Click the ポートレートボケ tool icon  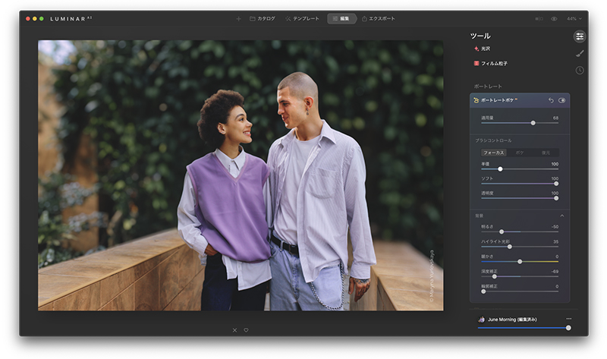[476, 100]
